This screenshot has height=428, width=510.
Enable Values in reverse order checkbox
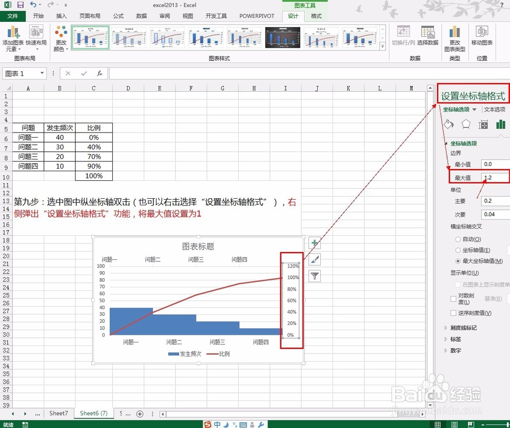coord(453,313)
